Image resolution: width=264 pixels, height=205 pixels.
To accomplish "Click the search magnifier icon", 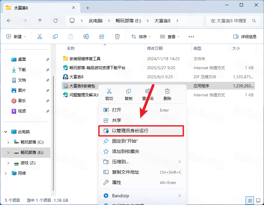I will pos(254,21).
